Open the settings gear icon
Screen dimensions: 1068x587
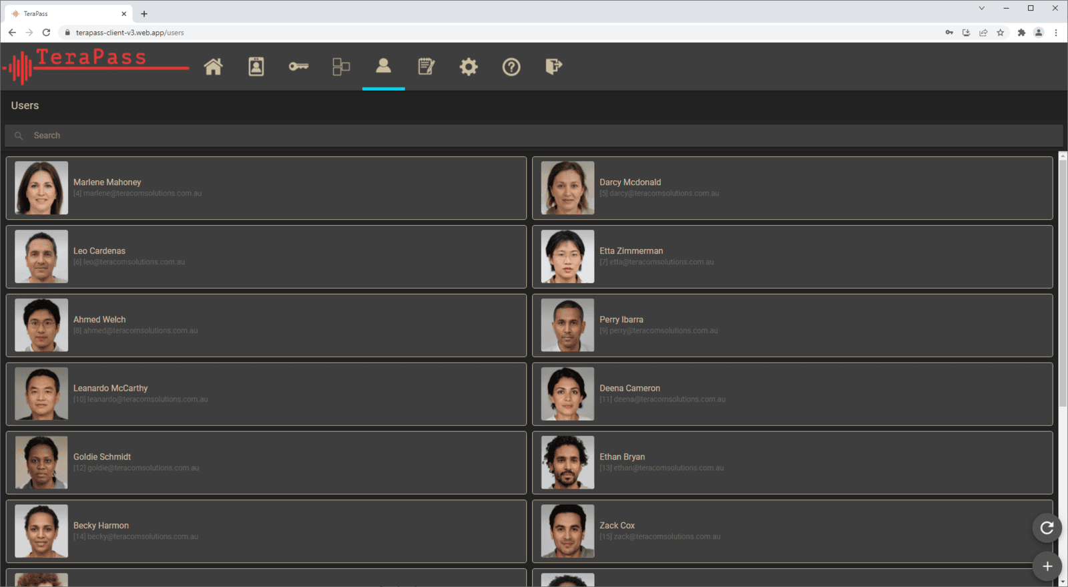(x=469, y=66)
